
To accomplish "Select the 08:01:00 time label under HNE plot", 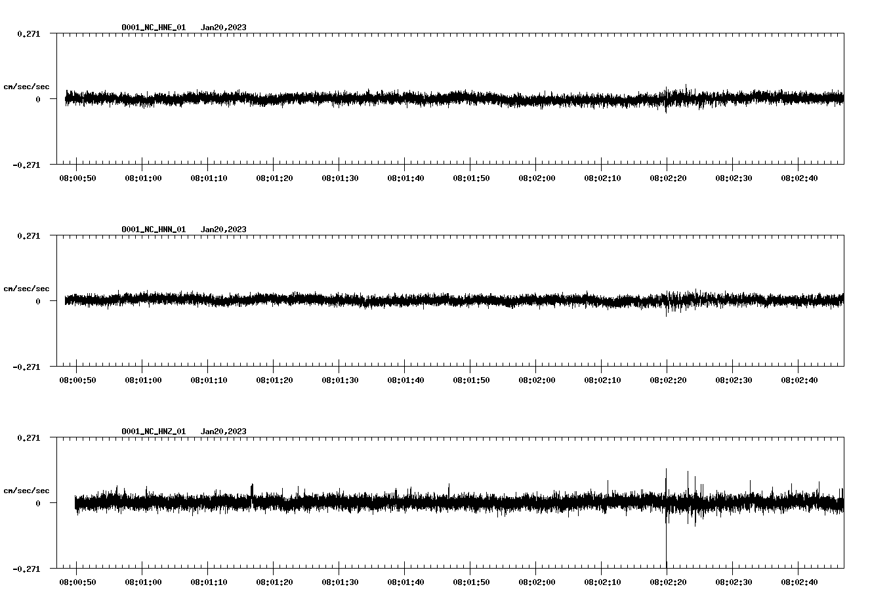I will [143, 178].
